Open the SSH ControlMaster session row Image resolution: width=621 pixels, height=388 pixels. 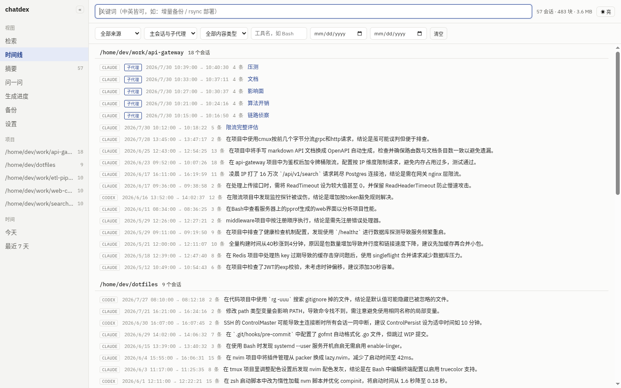click(x=351, y=323)
